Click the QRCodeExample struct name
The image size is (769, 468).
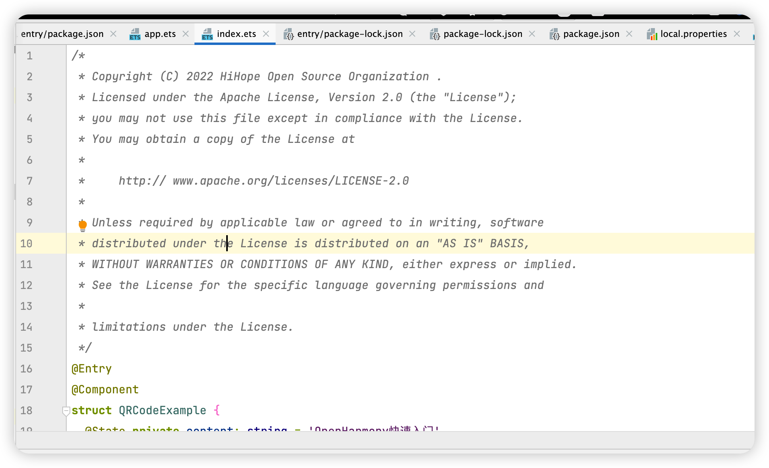[x=162, y=411]
